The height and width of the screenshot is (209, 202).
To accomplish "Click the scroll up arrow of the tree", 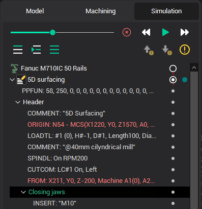I will tap(194, 67).
